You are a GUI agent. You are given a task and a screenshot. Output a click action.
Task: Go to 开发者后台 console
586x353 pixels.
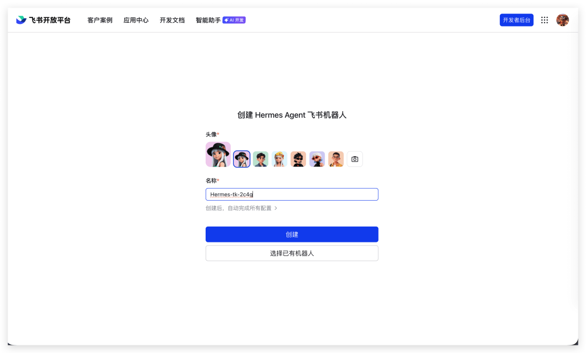click(517, 20)
